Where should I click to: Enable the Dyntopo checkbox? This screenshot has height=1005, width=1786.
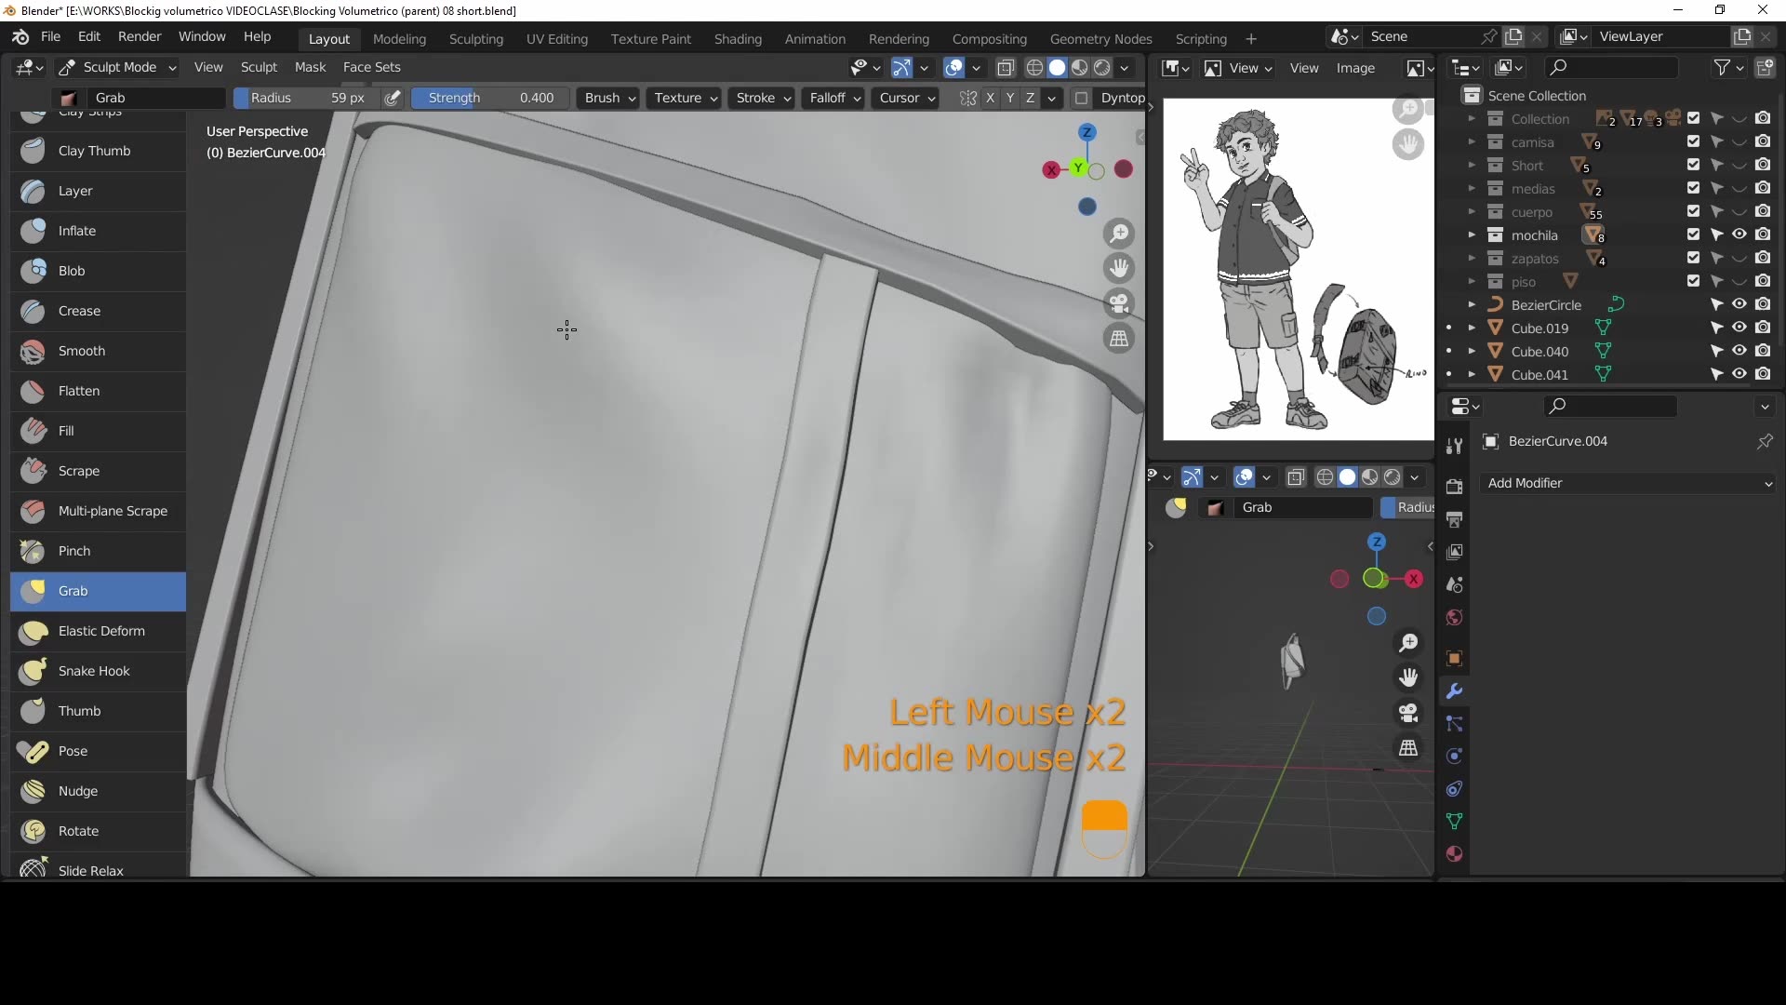click(1081, 98)
